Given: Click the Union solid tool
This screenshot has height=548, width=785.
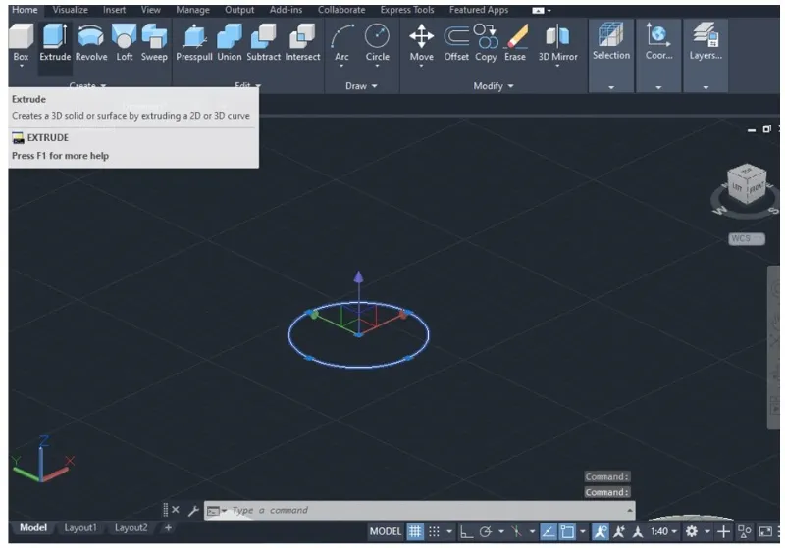Looking at the screenshot, I should (x=229, y=42).
